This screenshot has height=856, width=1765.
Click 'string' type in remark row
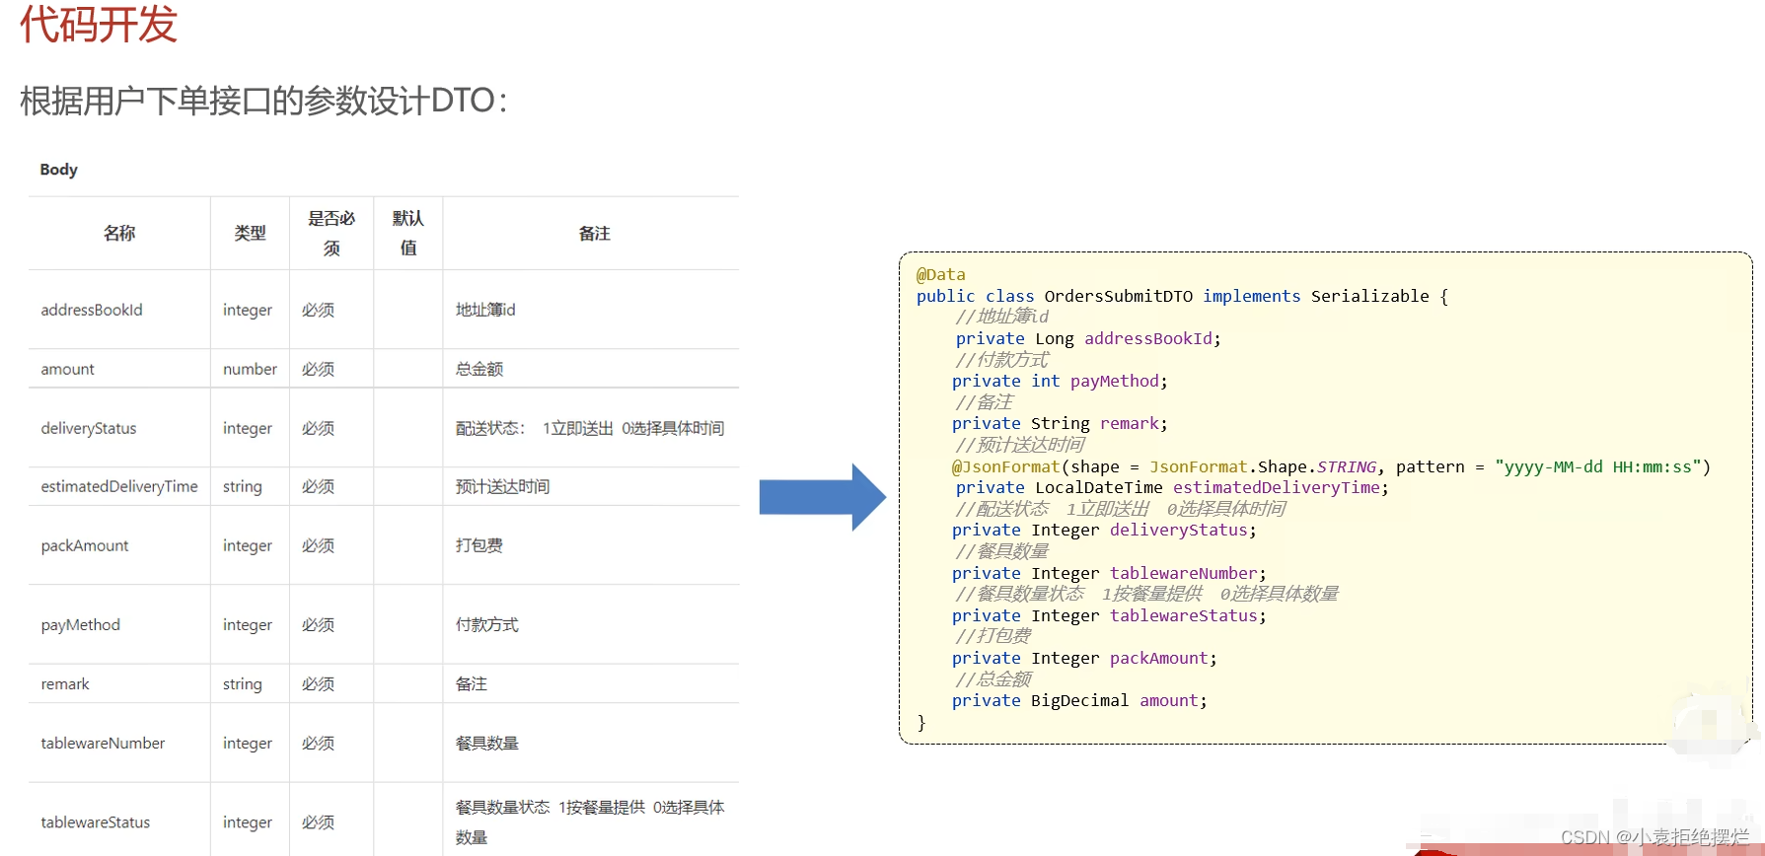coord(243,683)
